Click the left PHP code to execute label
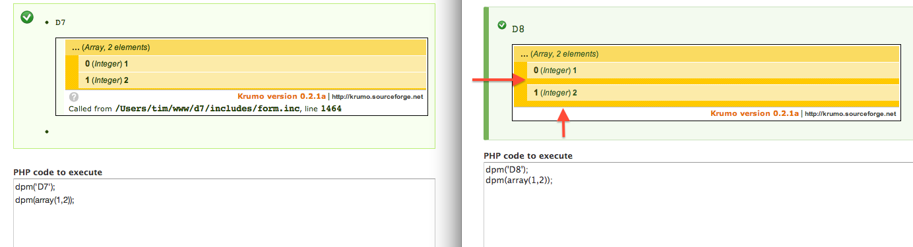 click(x=58, y=172)
